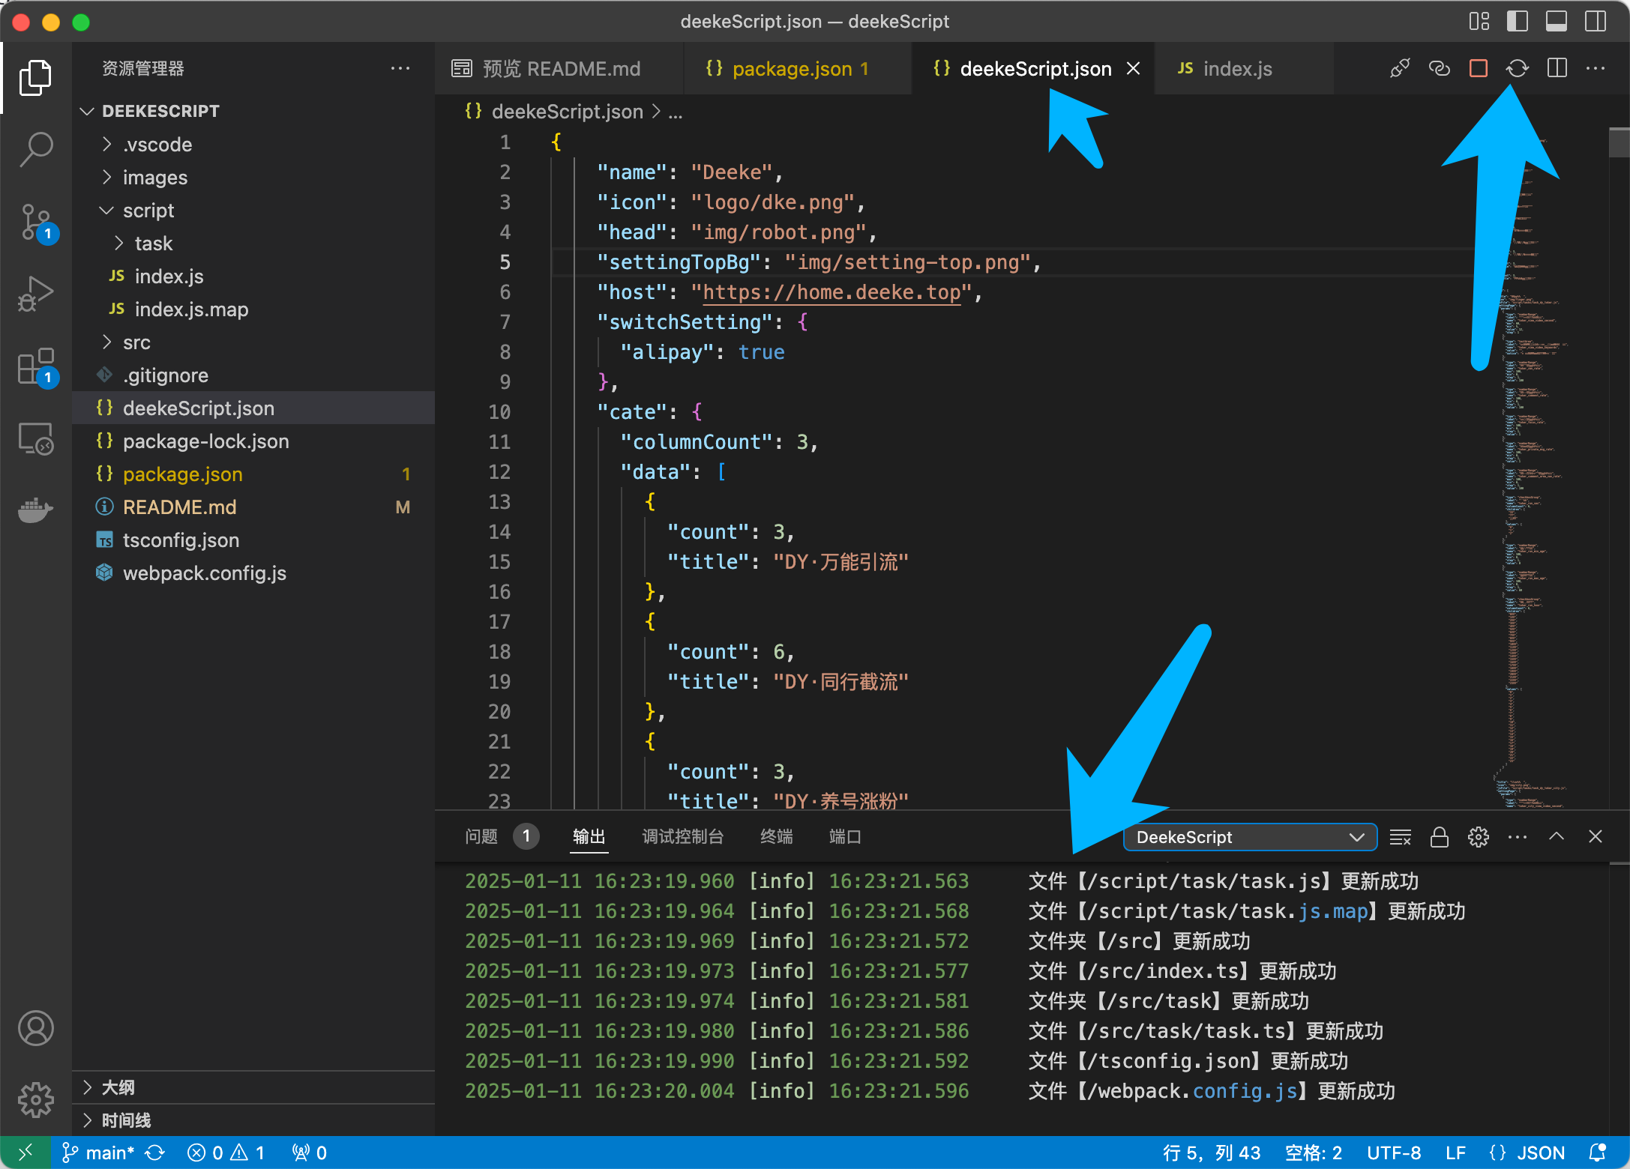Open the Search view in activity bar
Screen dimensions: 1630x1169
click(x=35, y=149)
